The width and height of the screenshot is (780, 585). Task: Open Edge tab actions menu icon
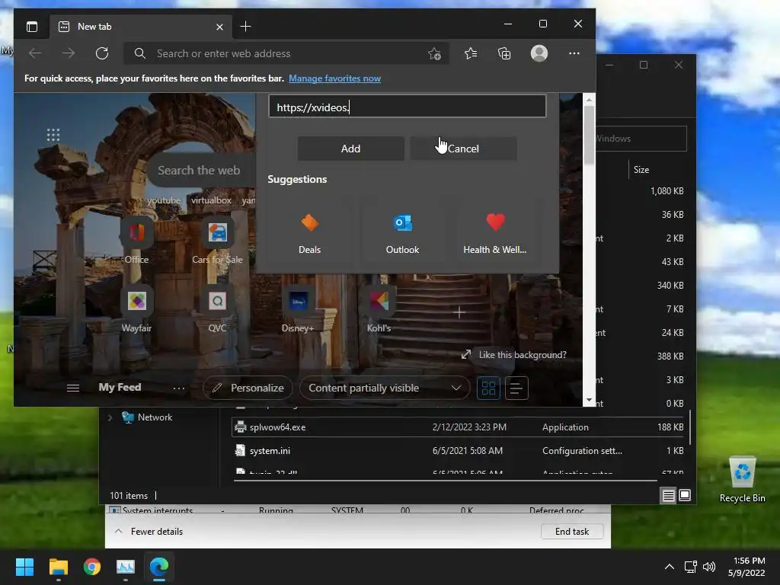pos(32,27)
